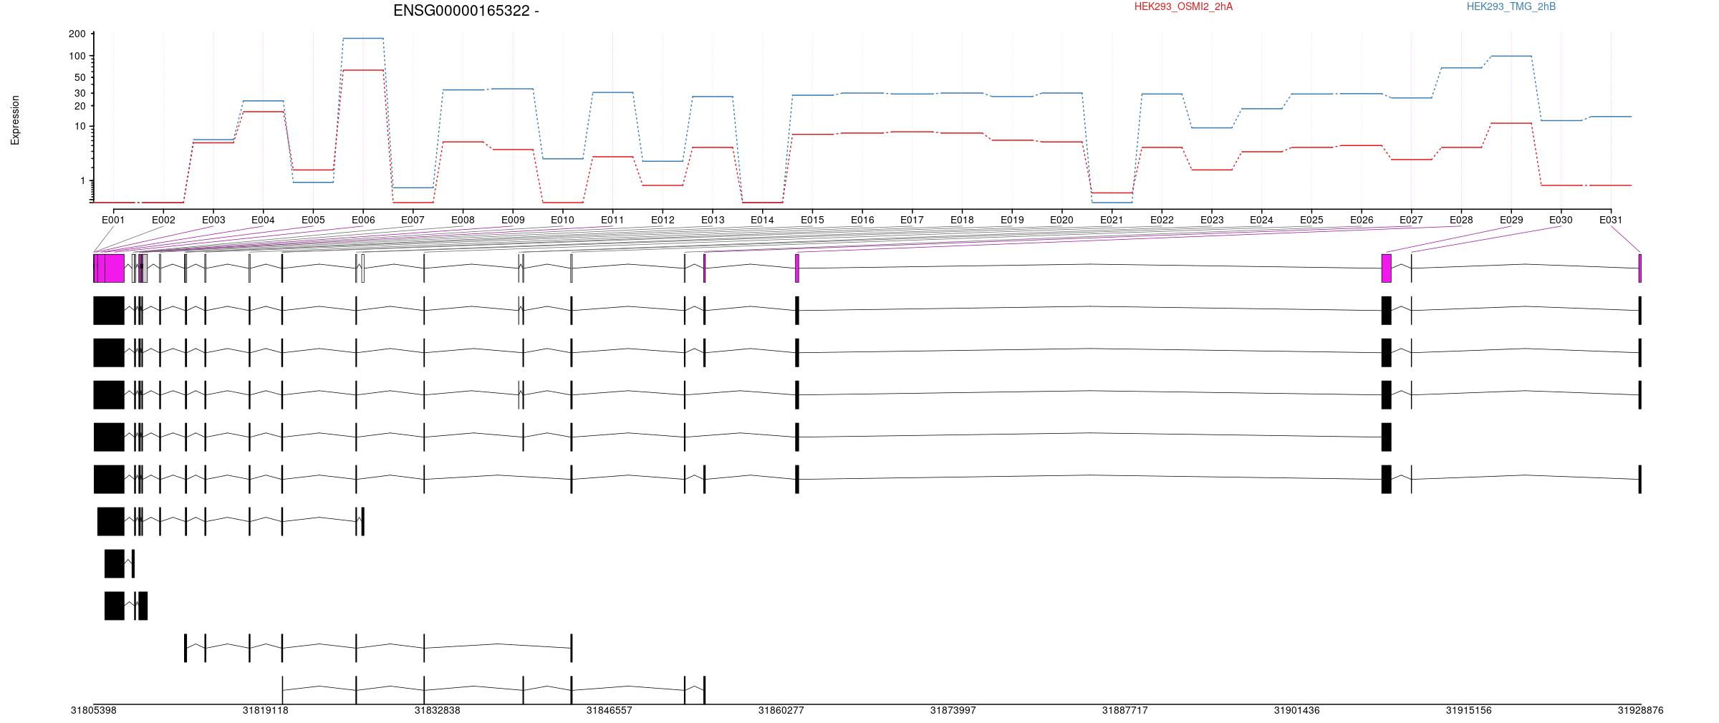The width and height of the screenshot is (1719, 723).
Task: Click y-axis tick value 100
Action: [77, 56]
